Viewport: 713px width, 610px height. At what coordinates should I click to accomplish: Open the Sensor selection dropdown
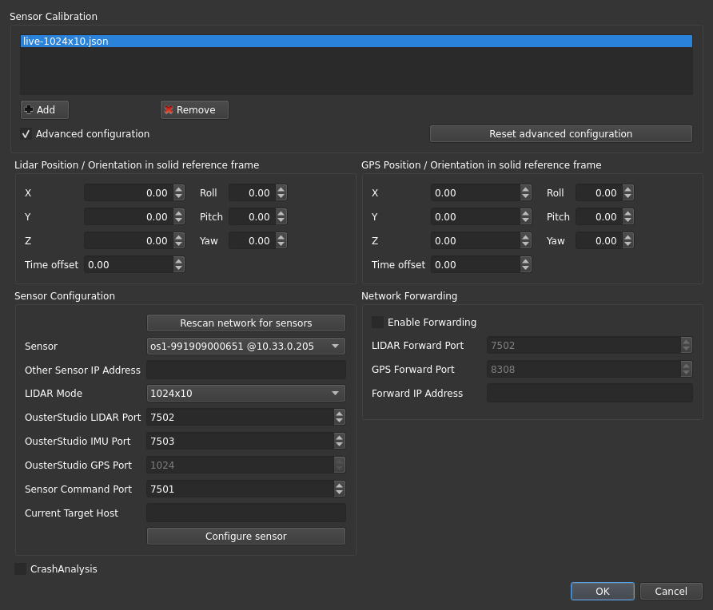246,347
